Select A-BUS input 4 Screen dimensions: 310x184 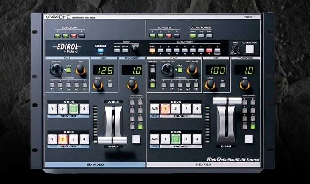pyautogui.click(x=84, y=109)
